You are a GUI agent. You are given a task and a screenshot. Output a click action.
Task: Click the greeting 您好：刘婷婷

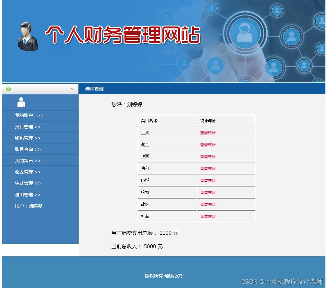point(127,104)
